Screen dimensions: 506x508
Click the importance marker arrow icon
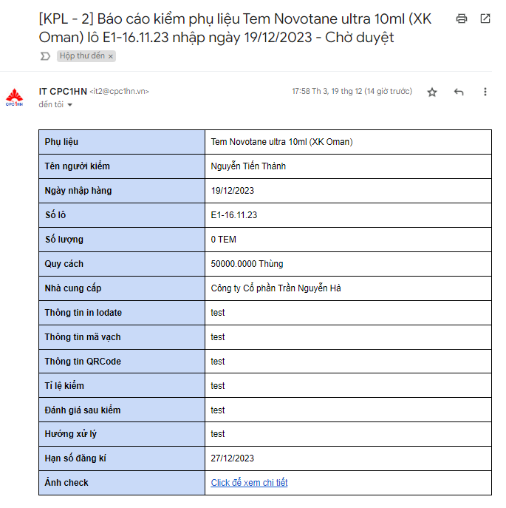click(x=45, y=56)
